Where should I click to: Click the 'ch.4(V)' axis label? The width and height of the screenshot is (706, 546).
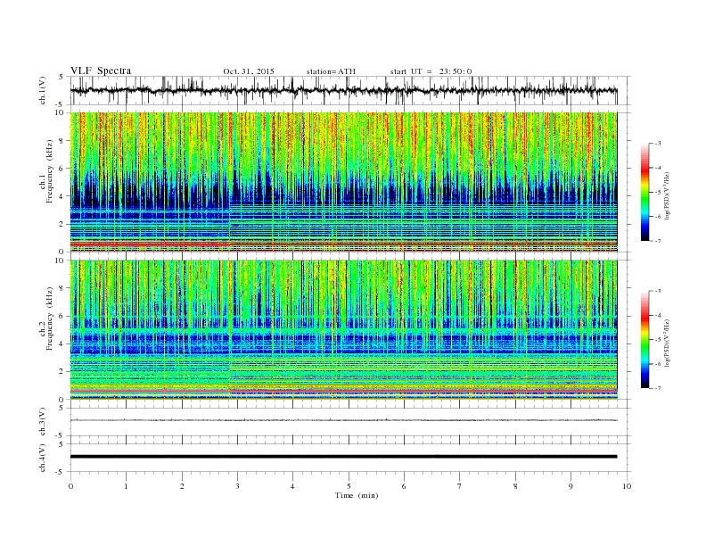[x=43, y=458]
